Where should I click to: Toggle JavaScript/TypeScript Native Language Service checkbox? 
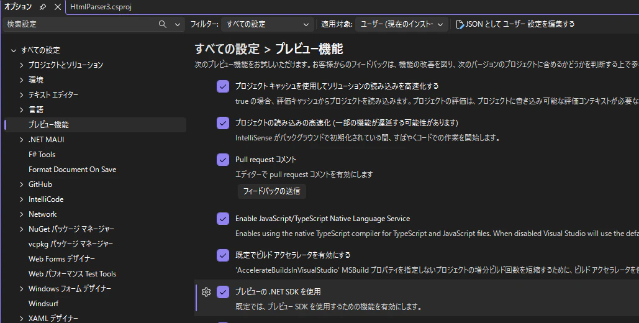coord(223,219)
